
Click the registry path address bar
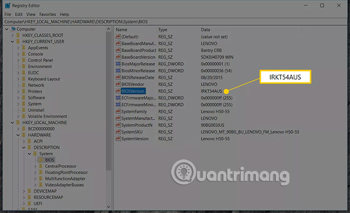175,22
